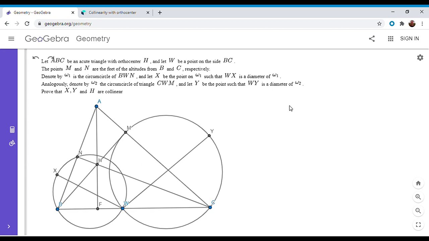Select point N on the diagram
Viewport: 429px width, 241px height.
pyautogui.click(x=77, y=157)
